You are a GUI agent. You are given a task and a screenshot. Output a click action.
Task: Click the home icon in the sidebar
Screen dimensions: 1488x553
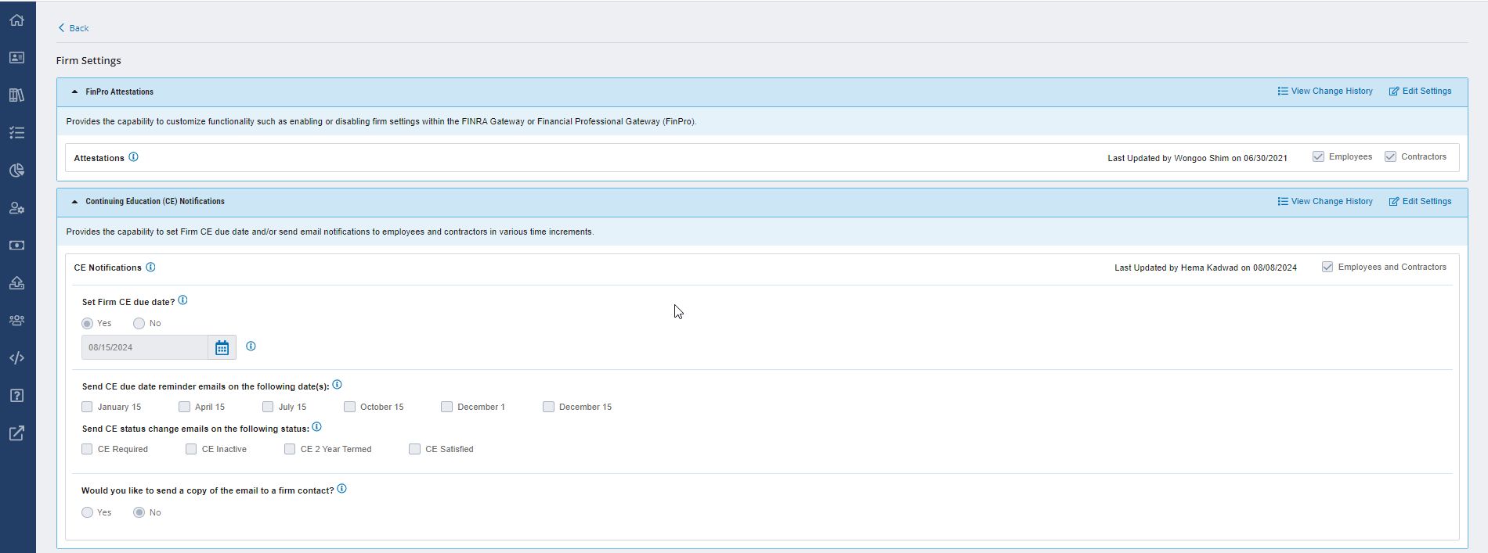click(x=16, y=20)
